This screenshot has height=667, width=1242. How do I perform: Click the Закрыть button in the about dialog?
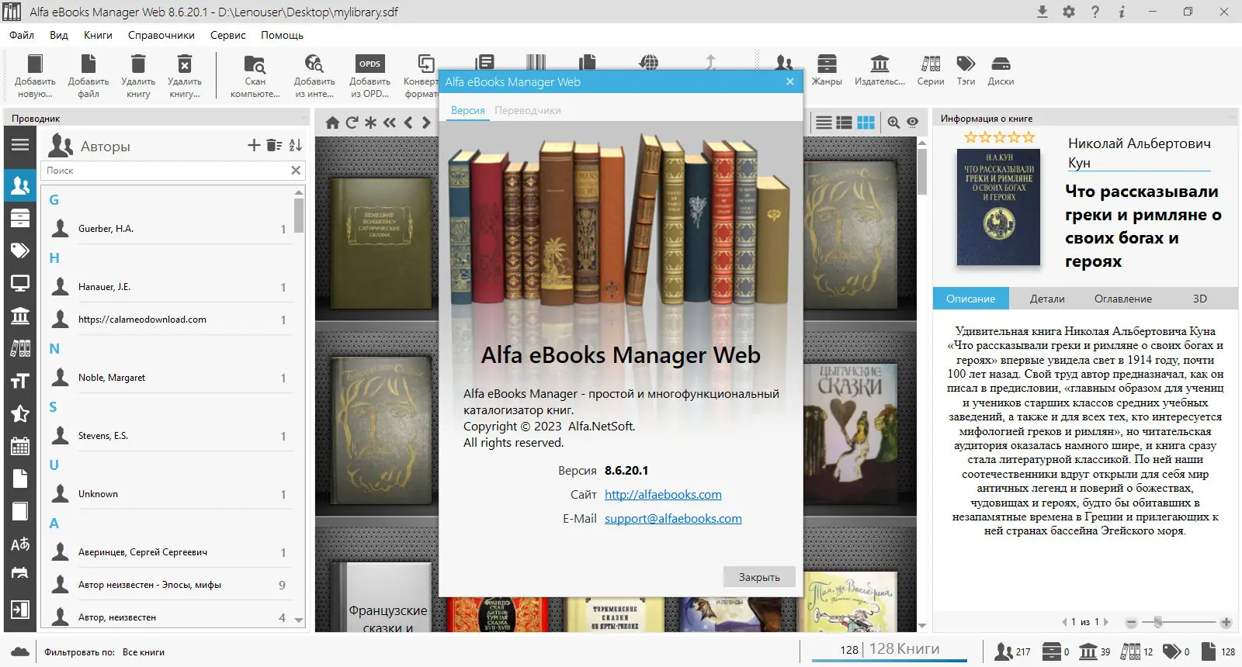[759, 577]
